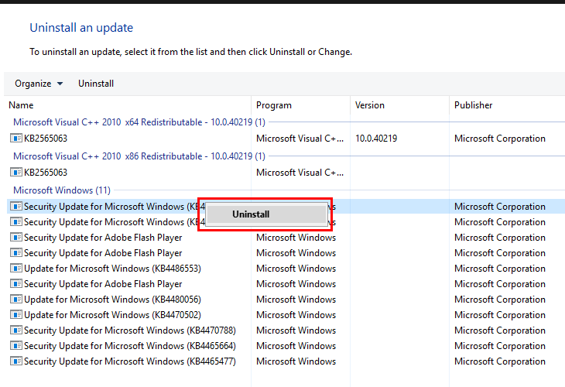Select Update for Microsoft Windows (KB4470502)
The width and height of the screenshot is (565, 387).
click(x=112, y=315)
